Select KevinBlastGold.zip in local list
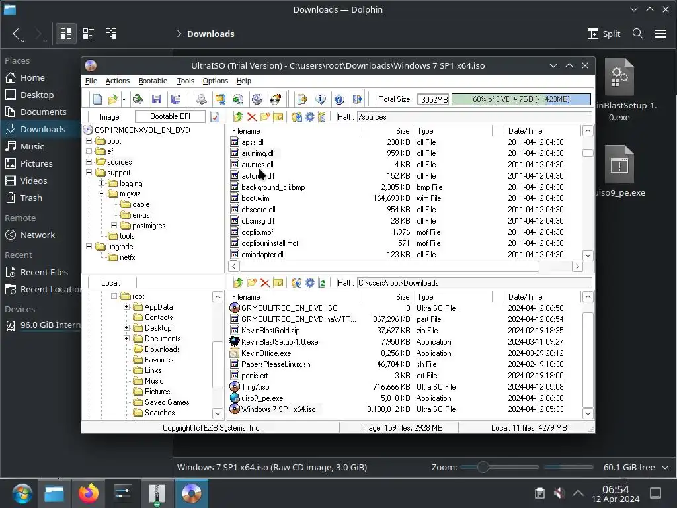Screen dimensions: 677x508 pos(270,331)
